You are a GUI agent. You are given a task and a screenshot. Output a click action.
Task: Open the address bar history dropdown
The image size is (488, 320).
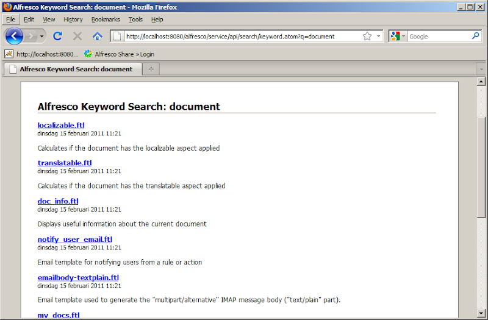pos(378,37)
